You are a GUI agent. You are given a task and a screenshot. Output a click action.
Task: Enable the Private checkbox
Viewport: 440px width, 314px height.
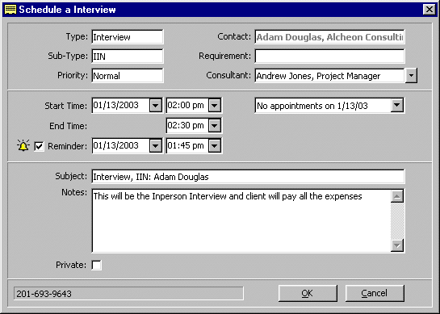pos(97,265)
